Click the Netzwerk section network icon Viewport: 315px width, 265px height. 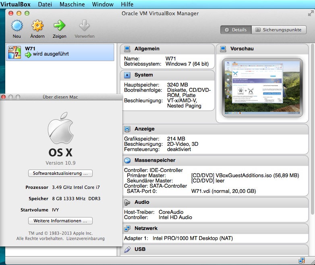point(127,228)
